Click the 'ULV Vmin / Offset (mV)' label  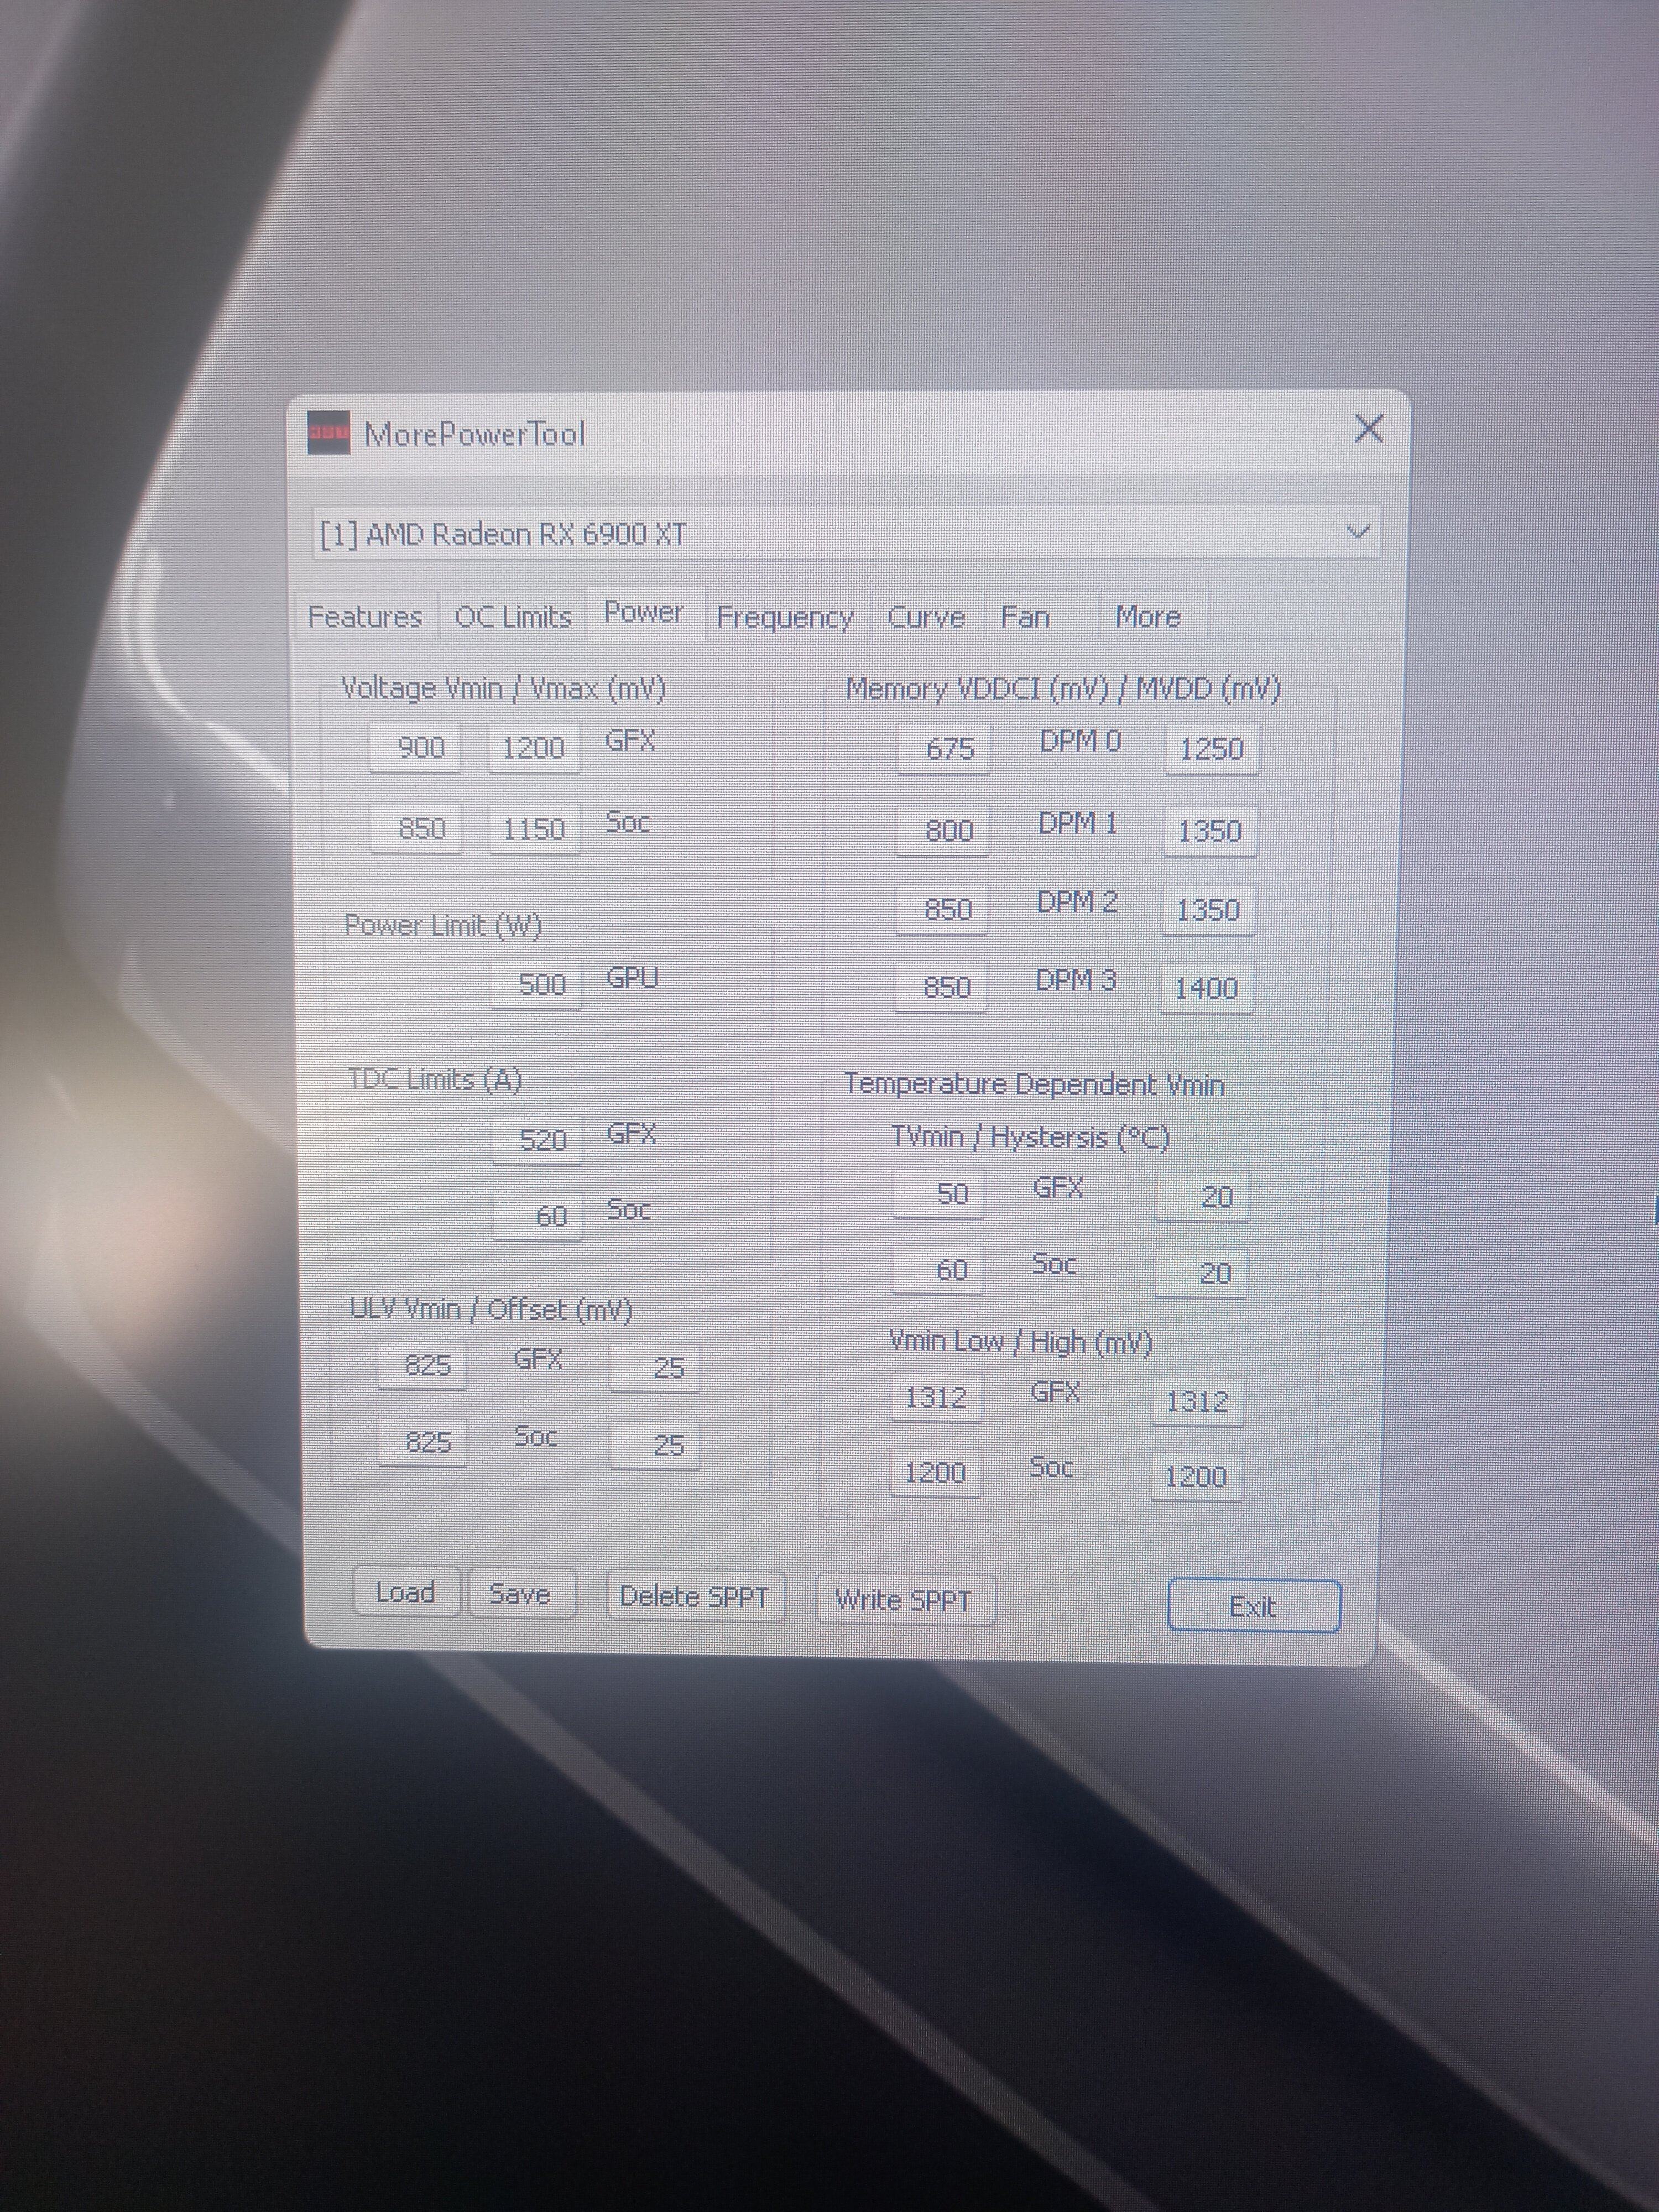[x=491, y=1308]
